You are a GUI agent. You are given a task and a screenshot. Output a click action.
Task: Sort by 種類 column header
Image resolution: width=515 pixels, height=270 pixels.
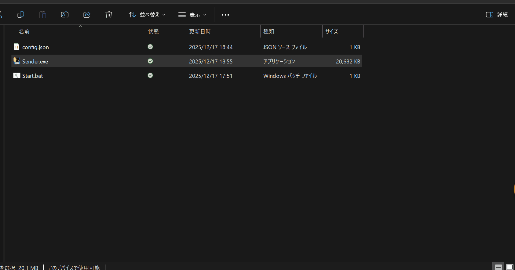pos(269,31)
